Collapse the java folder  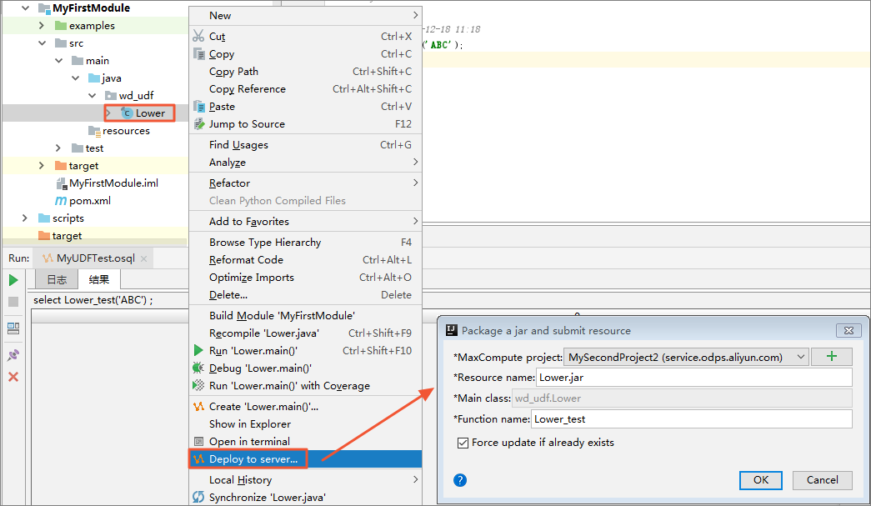76,78
